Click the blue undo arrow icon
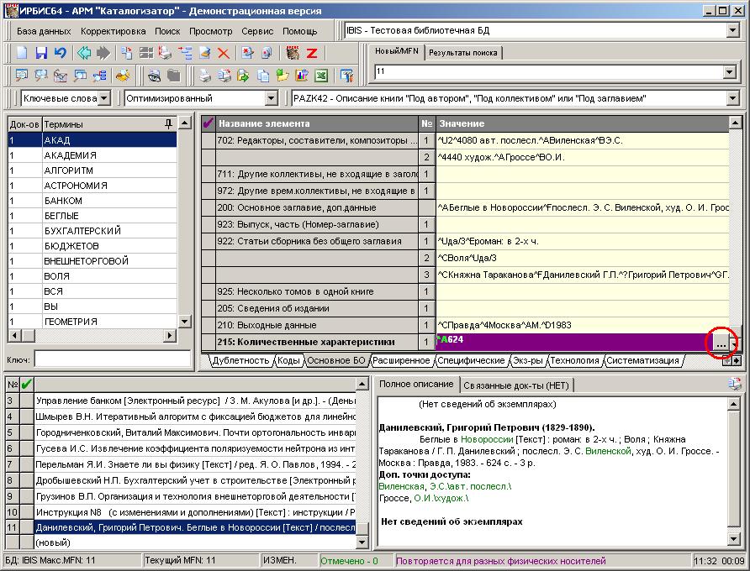This screenshot has height=571, width=750. [60, 53]
